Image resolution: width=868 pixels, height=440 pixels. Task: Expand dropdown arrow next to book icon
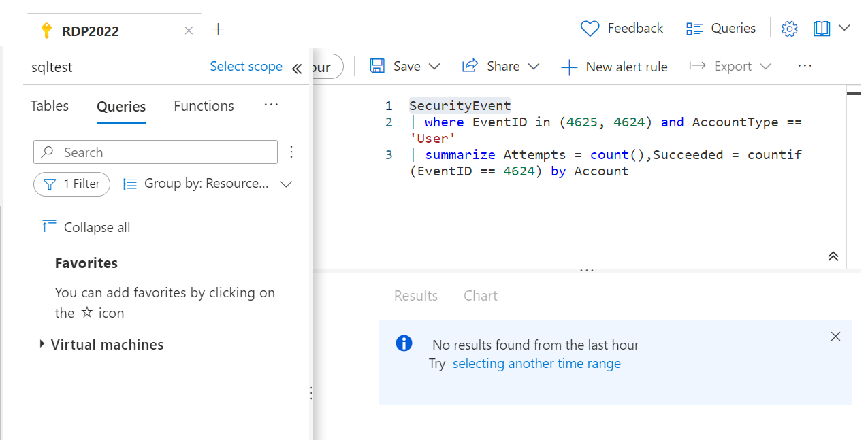point(845,29)
